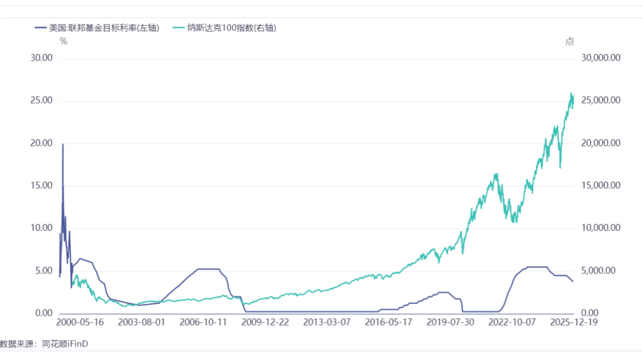Select the 0.00 label on the points axis
The image size is (642, 352).
[x=590, y=313]
